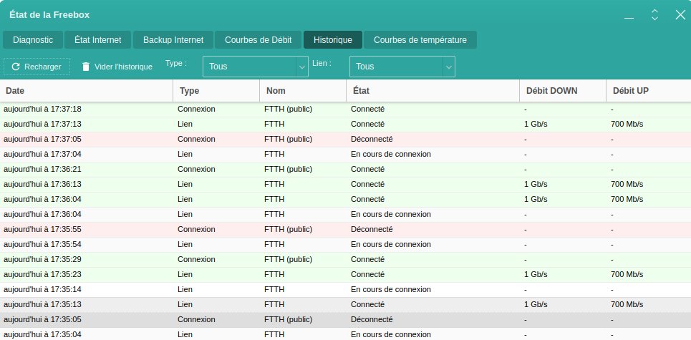
Task: Click 700 Mb/s in the 17:36:13 row
Action: pos(627,184)
